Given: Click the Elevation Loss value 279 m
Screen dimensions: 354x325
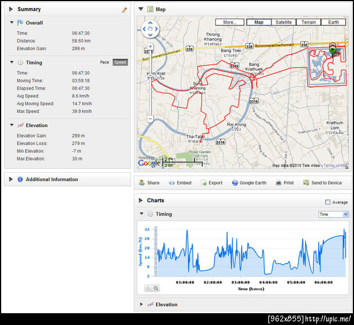Looking at the screenshot, I should pyautogui.click(x=78, y=143).
